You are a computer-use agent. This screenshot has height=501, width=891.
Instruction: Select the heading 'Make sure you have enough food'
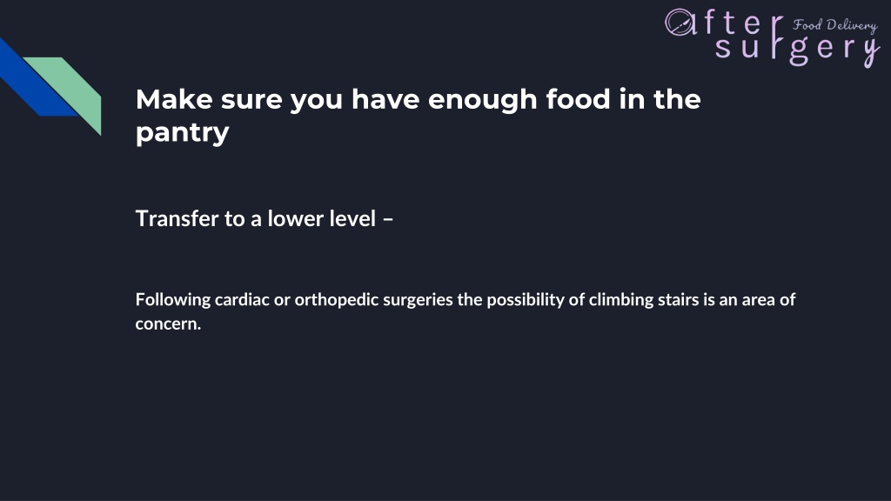pyautogui.click(x=376, y=99)
